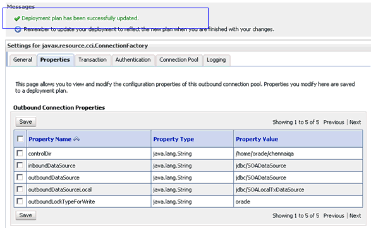Click the green success checkmark icon

click(17, 18)
